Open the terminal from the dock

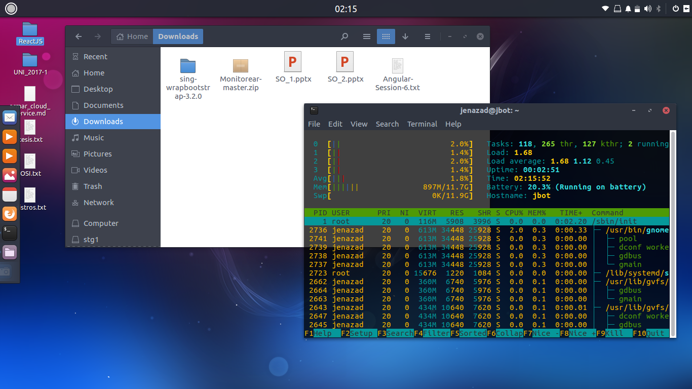[x=10, y=233]
